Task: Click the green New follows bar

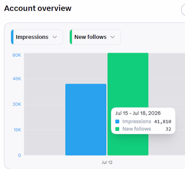Action: pos(128,80)
